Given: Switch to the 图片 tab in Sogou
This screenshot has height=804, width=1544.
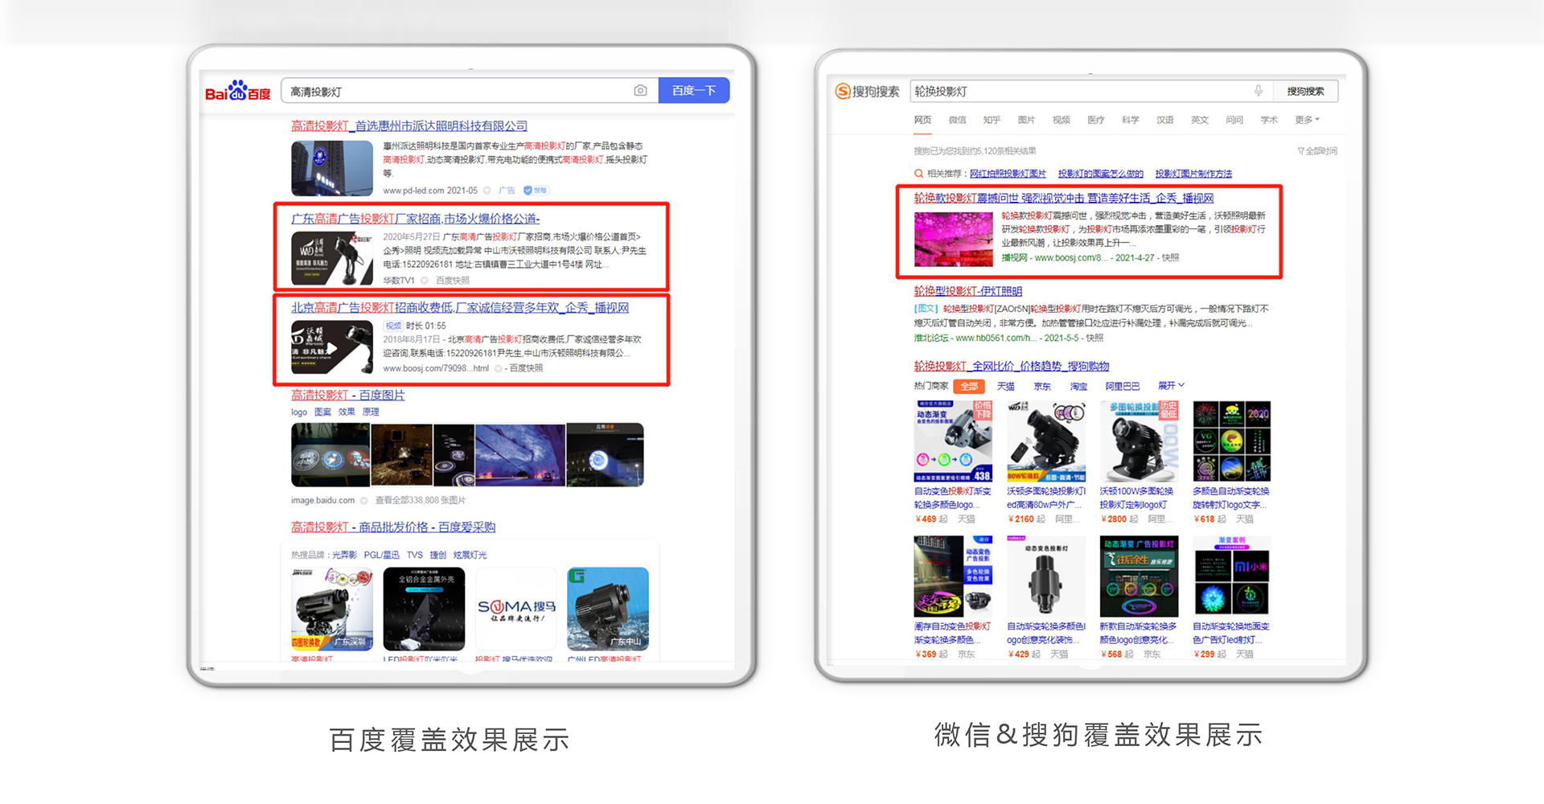Looking at the screenshot, I should click(1026, 120).
